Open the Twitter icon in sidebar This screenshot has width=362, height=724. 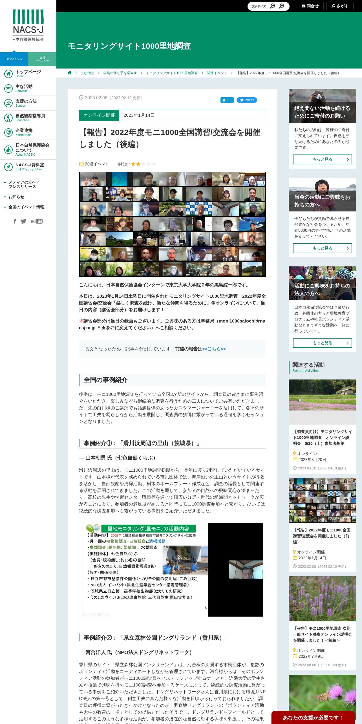(x=23, y=221)
